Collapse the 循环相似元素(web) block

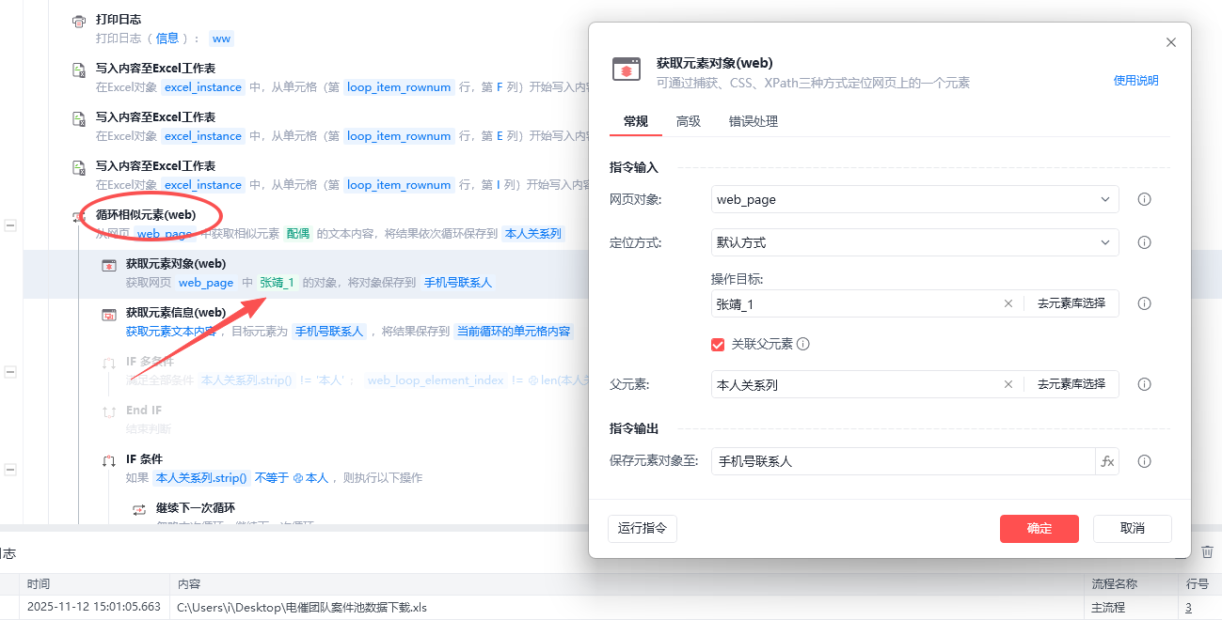pos(10,225)
